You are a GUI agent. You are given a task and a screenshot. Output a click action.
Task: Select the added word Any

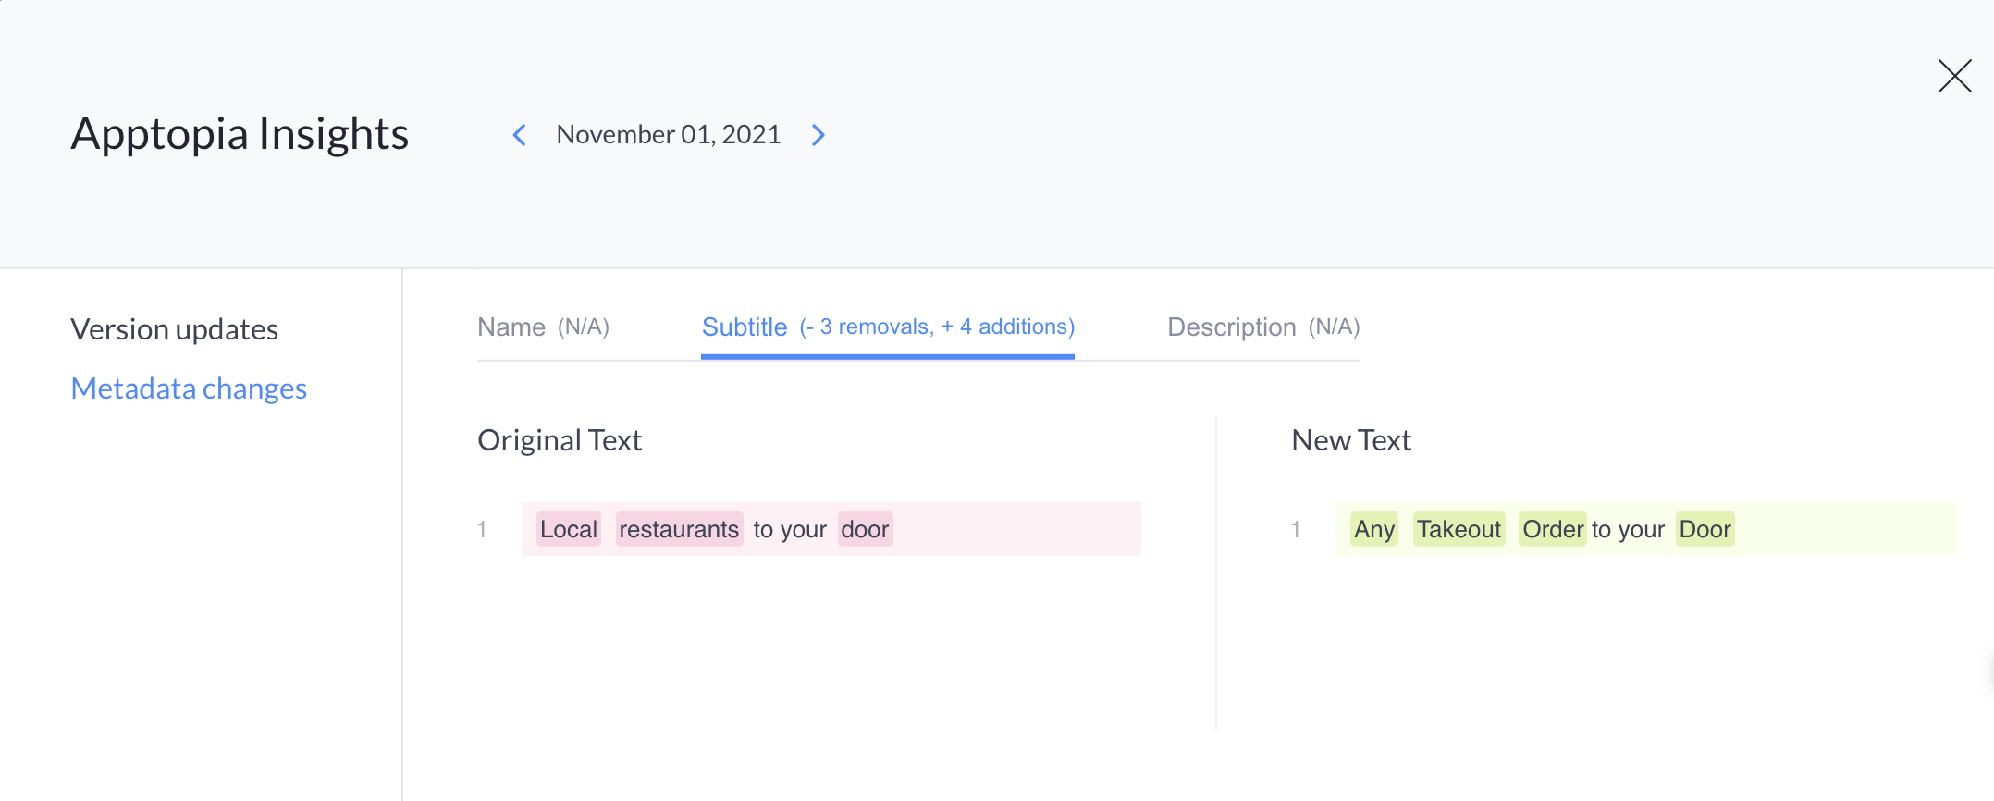[1374, 529]
